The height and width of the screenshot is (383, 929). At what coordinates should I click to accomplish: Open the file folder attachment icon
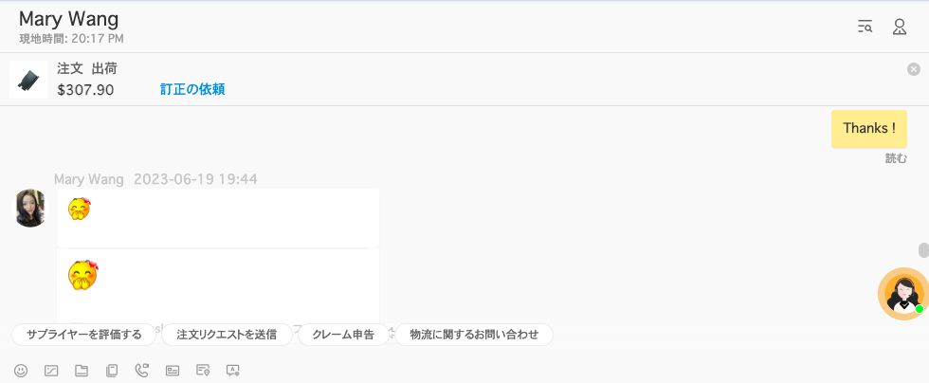82,371
